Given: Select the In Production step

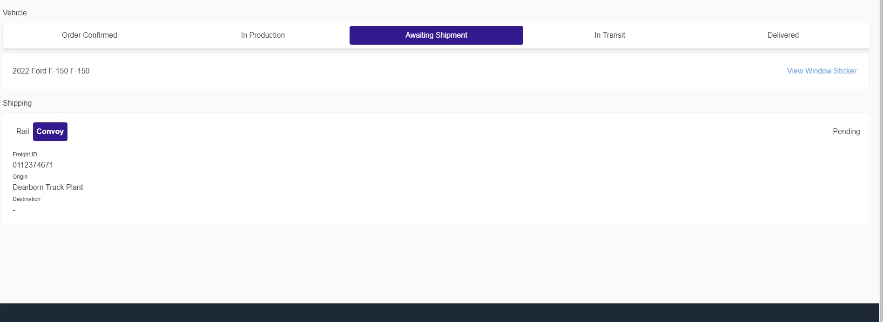Looking at the screenshot, I should pyautogui.click(x=263, y=35).
